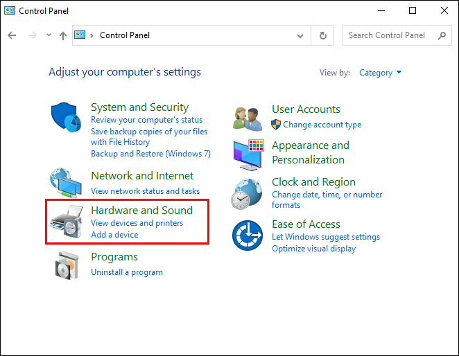Refresh the Control Panel view
The height and width of the screenshot is (356, 459).
(x=323, y=35)
